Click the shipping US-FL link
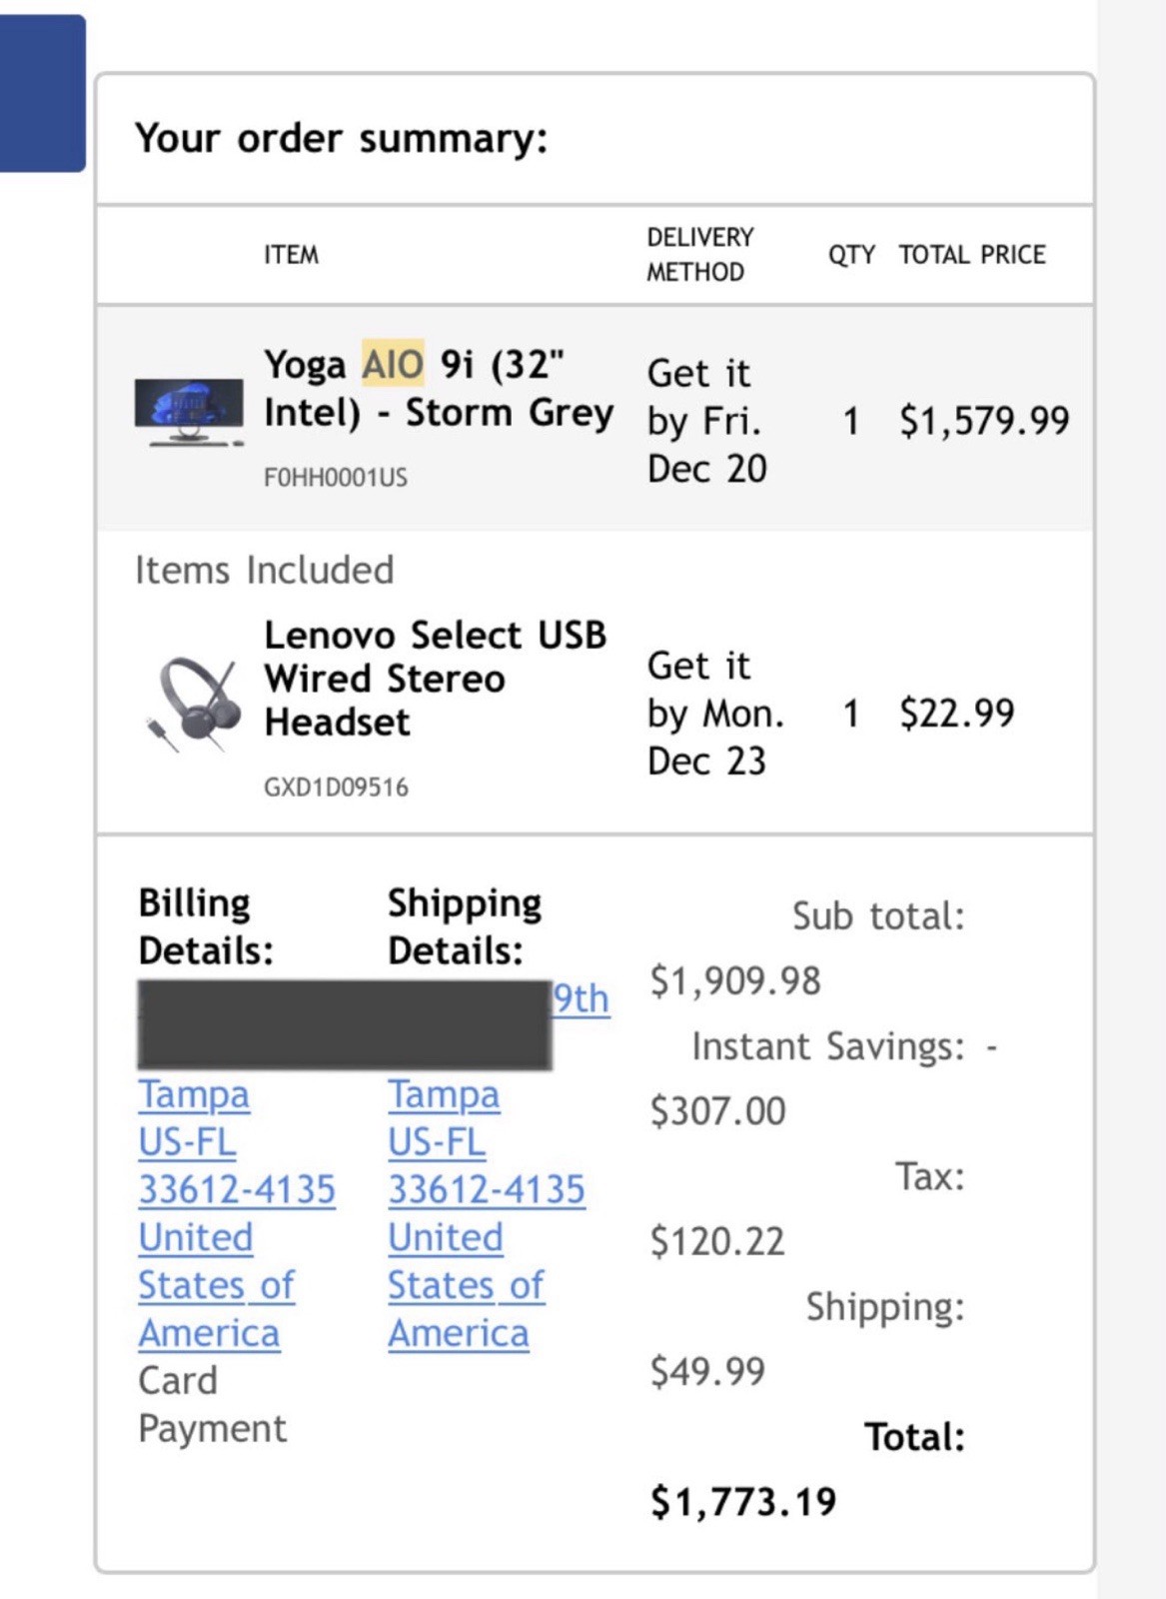Screen dimensions: 1166x1599 (437, 1141)
